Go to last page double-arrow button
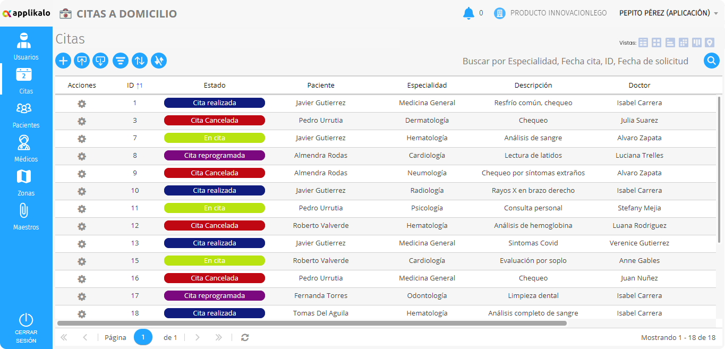Screen dimensions: 725x349 point(218,337)
